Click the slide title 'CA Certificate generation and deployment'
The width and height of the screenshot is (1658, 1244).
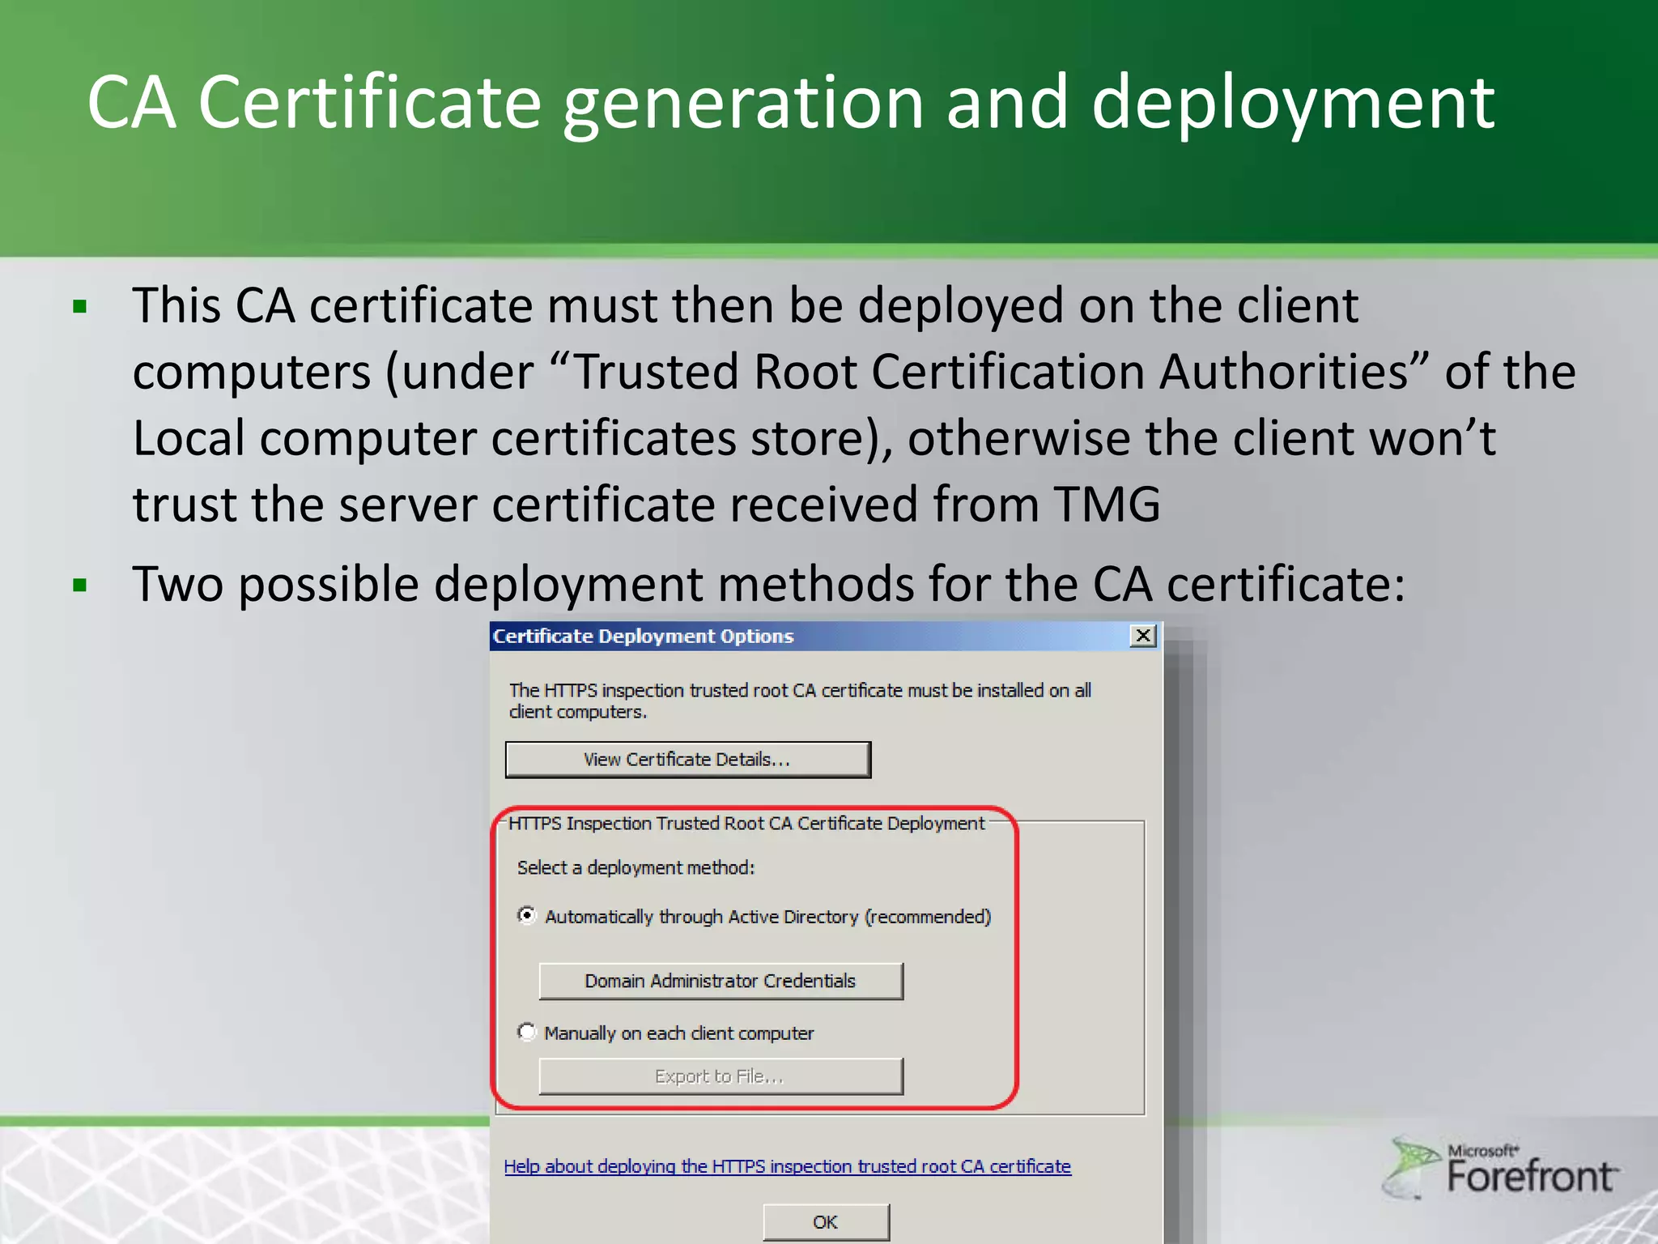791,104
